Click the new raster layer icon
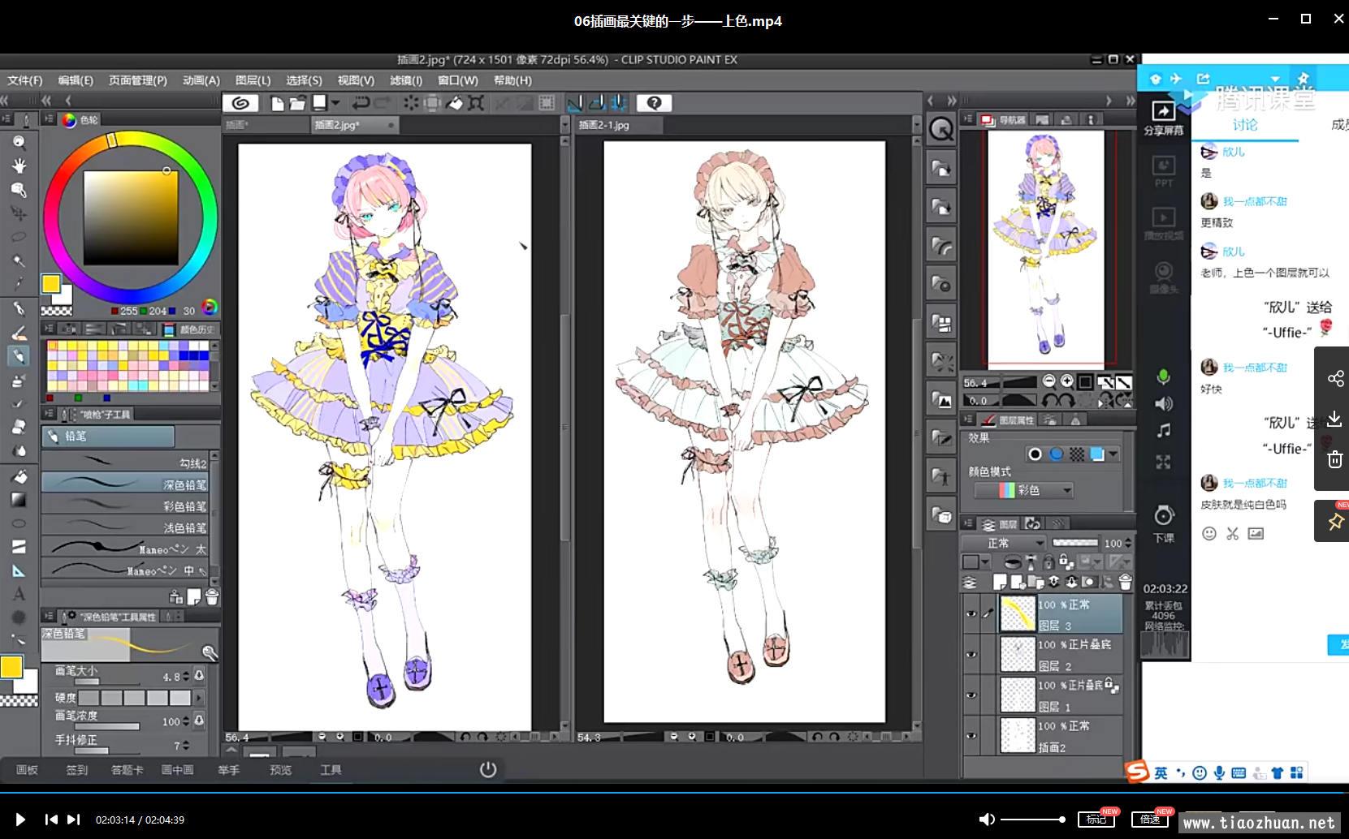Screen dimensions: 1349x839 pos(1000,582)
